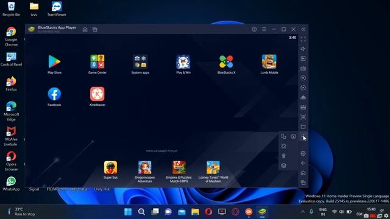The width and height of the screenshot is (390, 219).
Task: Open Game Center in BlueStacks
Action: pyautogui.click(x=97, y=62)
